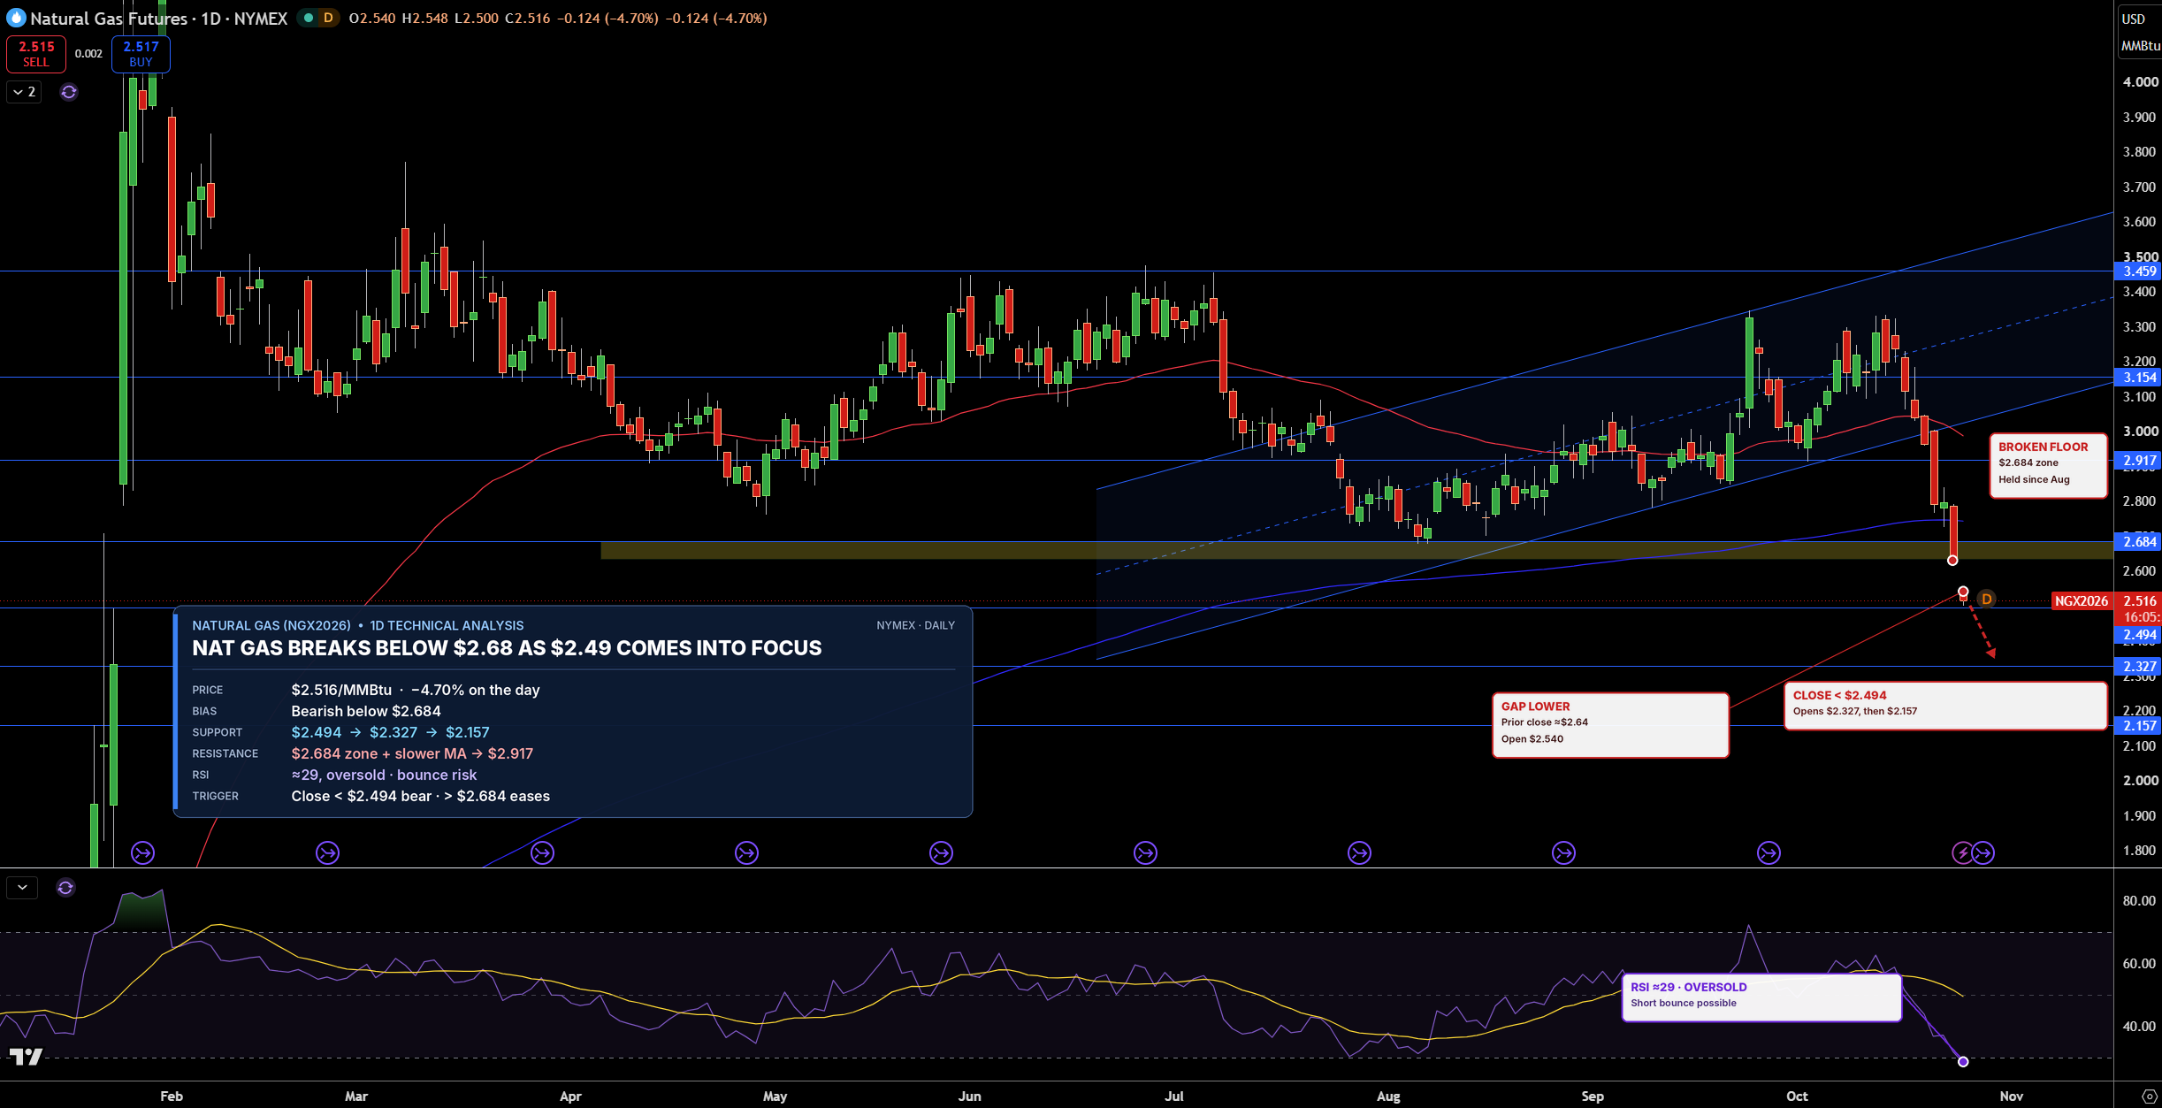Click the green market status dot
Image resolution: width=2162 pixels, height=1108 pixels.
tap(309, 18)
